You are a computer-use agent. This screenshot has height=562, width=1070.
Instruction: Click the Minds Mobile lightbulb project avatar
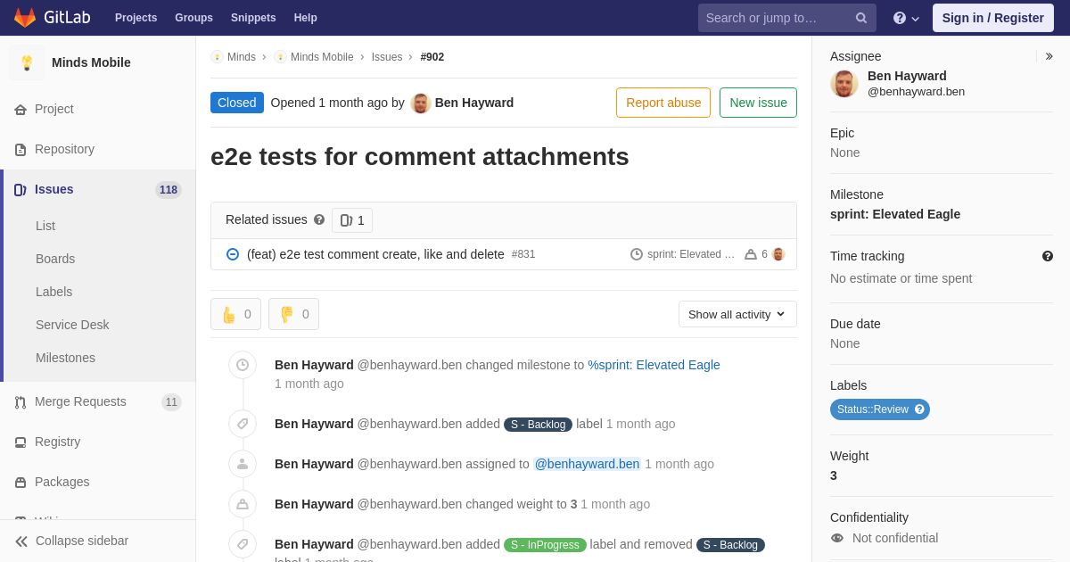[x=27, y=62]
